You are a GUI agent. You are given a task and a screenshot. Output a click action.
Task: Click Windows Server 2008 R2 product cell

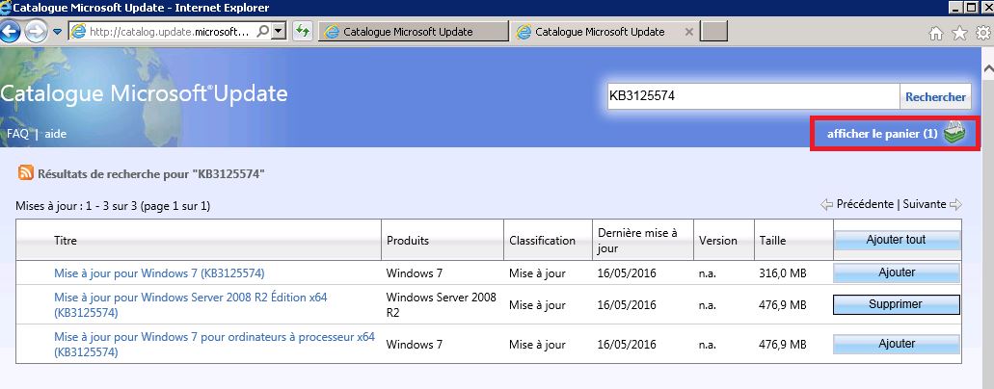click(442, 304)
